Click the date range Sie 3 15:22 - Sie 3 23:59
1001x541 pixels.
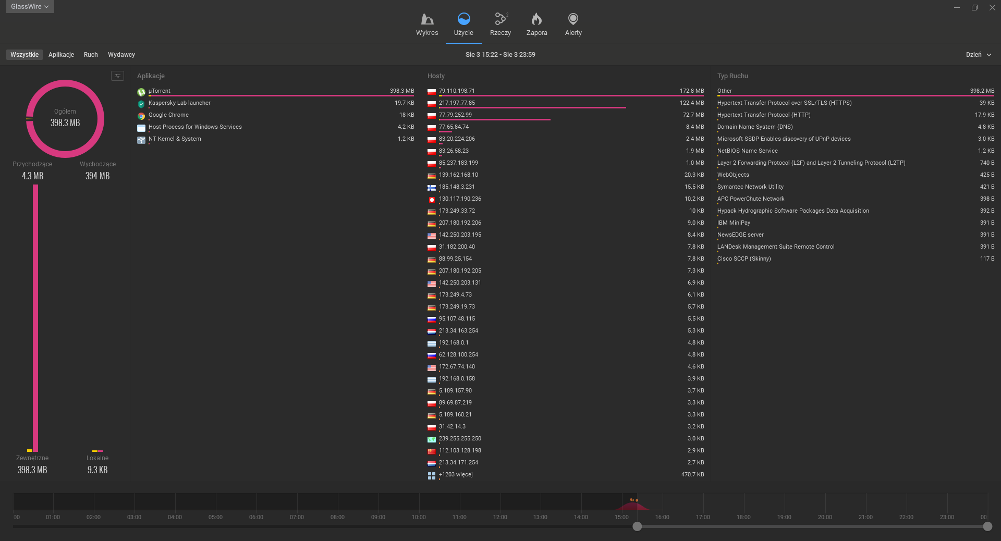tap(500, 55)
